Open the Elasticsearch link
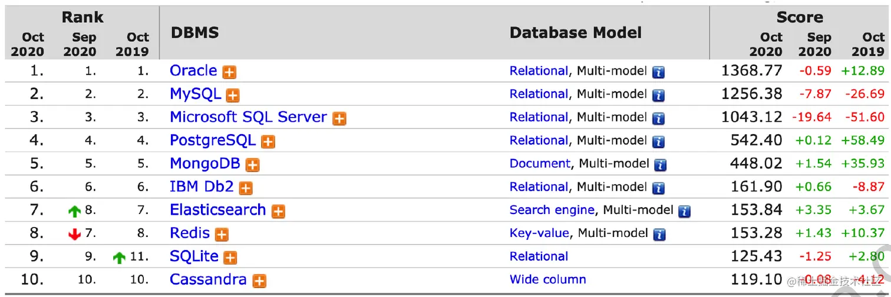This screenshot has width=891, height=297. pos(217,210)
